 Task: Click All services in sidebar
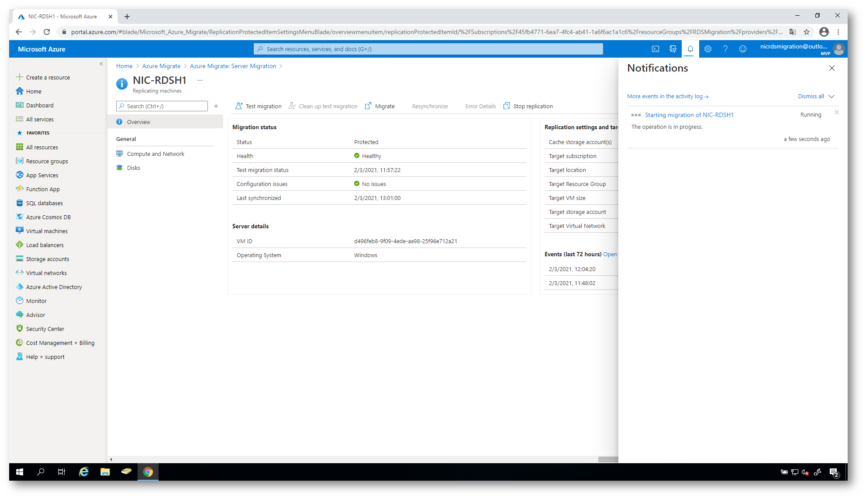click(x=40, y=119)
